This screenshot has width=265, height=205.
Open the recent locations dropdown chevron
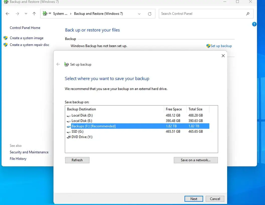26,14
